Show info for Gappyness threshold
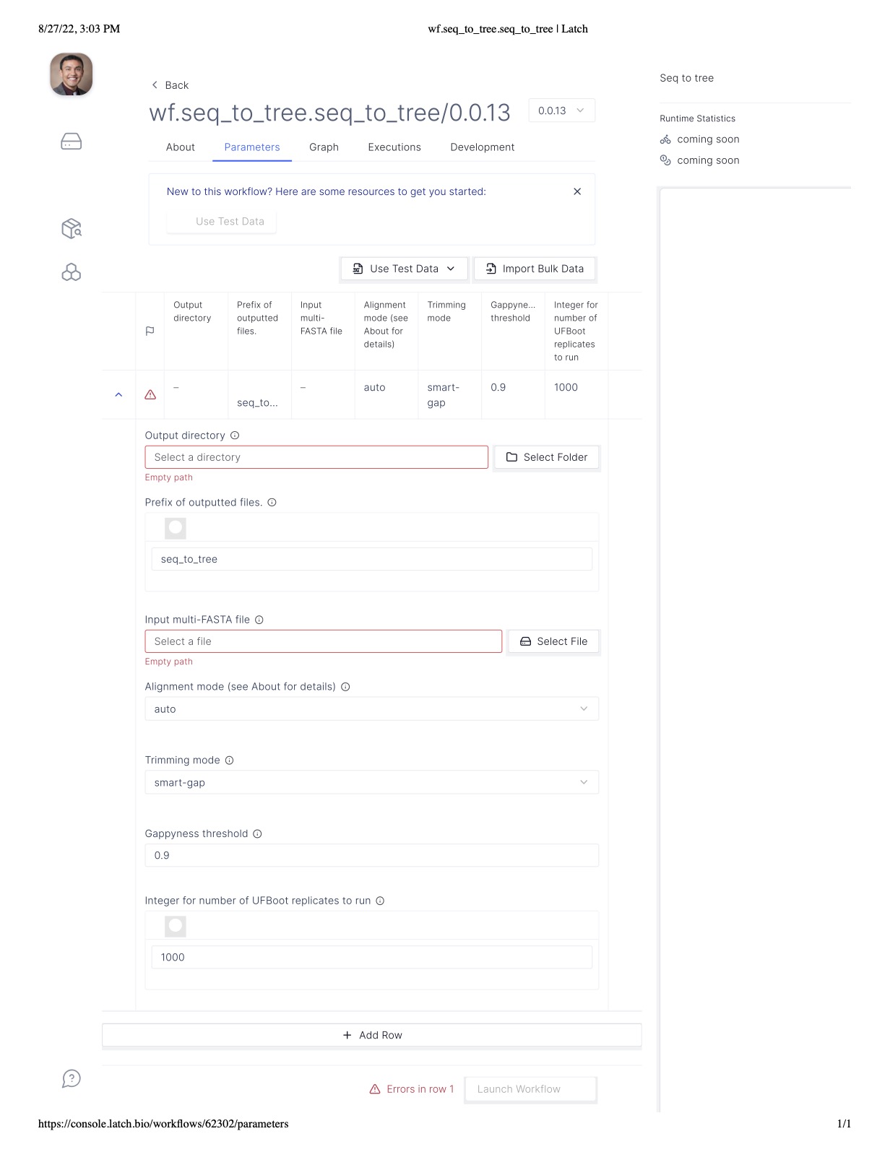 click(x=257, y=834)
